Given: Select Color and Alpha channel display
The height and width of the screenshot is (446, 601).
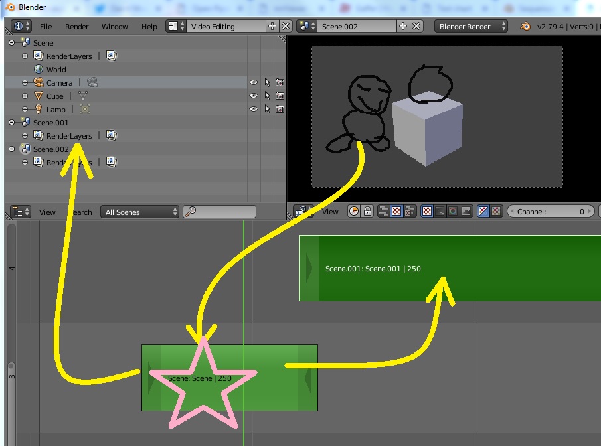Looking at the screenshot, I should (x=483, y=212).
